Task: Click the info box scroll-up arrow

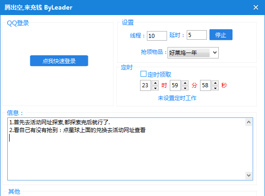Action: pos(249,122)
